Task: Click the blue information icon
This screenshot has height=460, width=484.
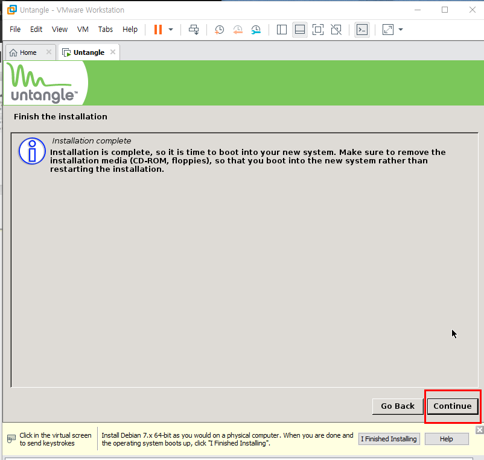Action: (x=32, y=151)
